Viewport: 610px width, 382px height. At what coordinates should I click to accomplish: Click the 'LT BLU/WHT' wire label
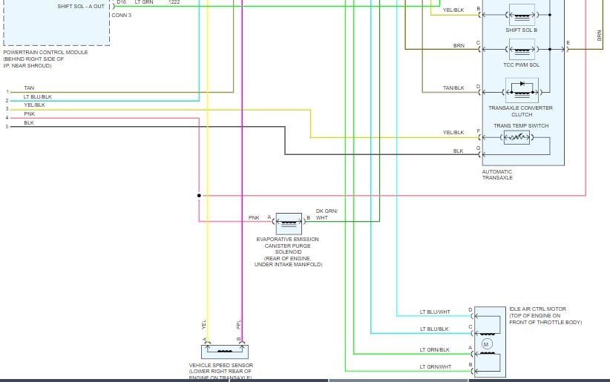tap(435, 312)
